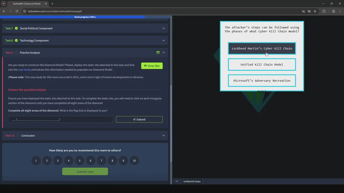Choose Microsoft's Adversary Recreation answer
Viewport: 344px width, 193px height.
pos(262,81)
